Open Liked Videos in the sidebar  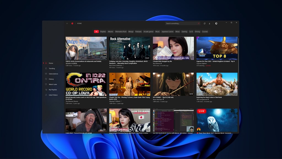[x=53, y=95]
